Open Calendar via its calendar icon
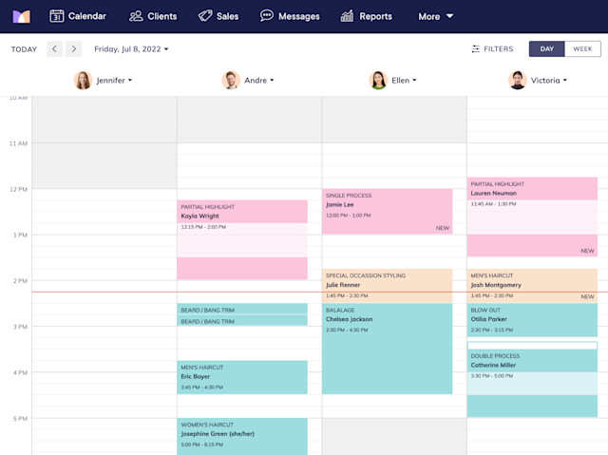Screen dimensions: 608x455 click(x=57, y=16)
